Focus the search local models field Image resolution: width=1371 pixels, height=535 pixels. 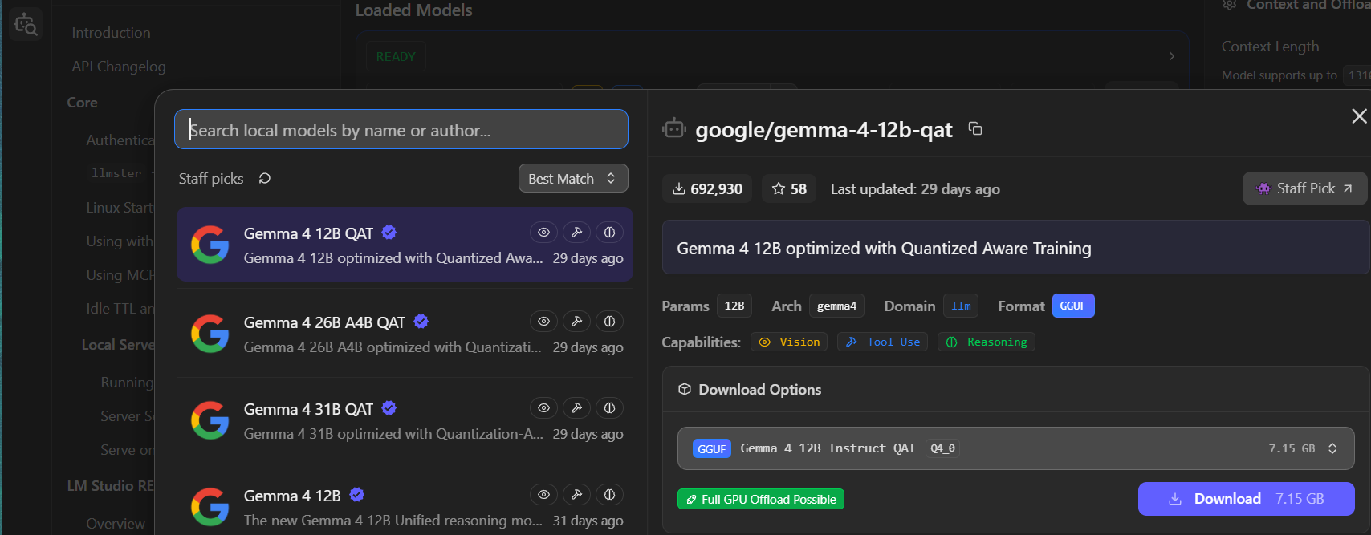(401, 129)
